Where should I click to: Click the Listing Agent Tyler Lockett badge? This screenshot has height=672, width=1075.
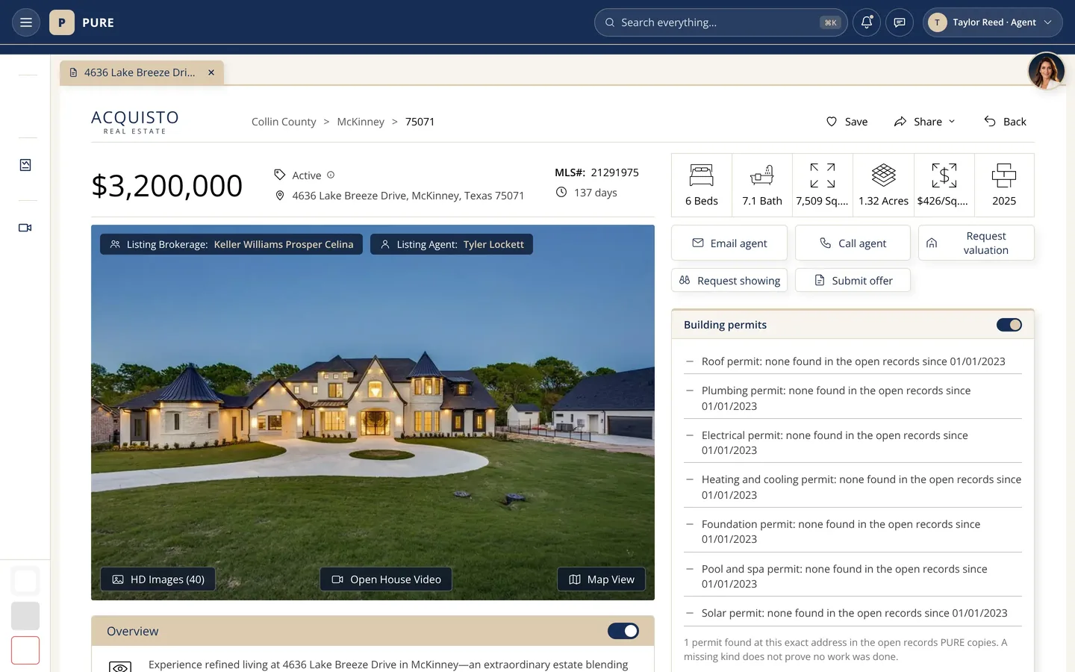[x=452, y=244]
